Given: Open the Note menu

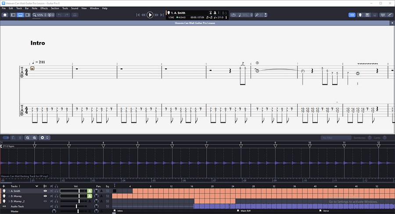Looking at the screenshot, I should [x=35, y=8].
